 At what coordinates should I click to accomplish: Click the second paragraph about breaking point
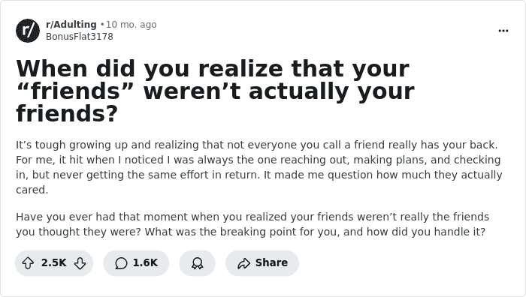coord(252,224)
